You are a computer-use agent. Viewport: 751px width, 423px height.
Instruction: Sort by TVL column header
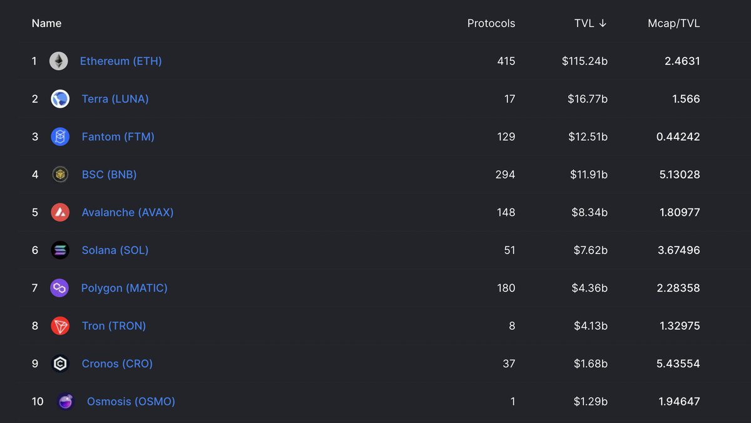click(x=590, y=23)
